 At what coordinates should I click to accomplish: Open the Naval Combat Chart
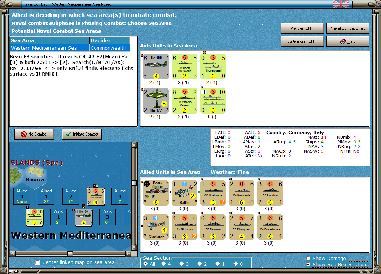348,28
